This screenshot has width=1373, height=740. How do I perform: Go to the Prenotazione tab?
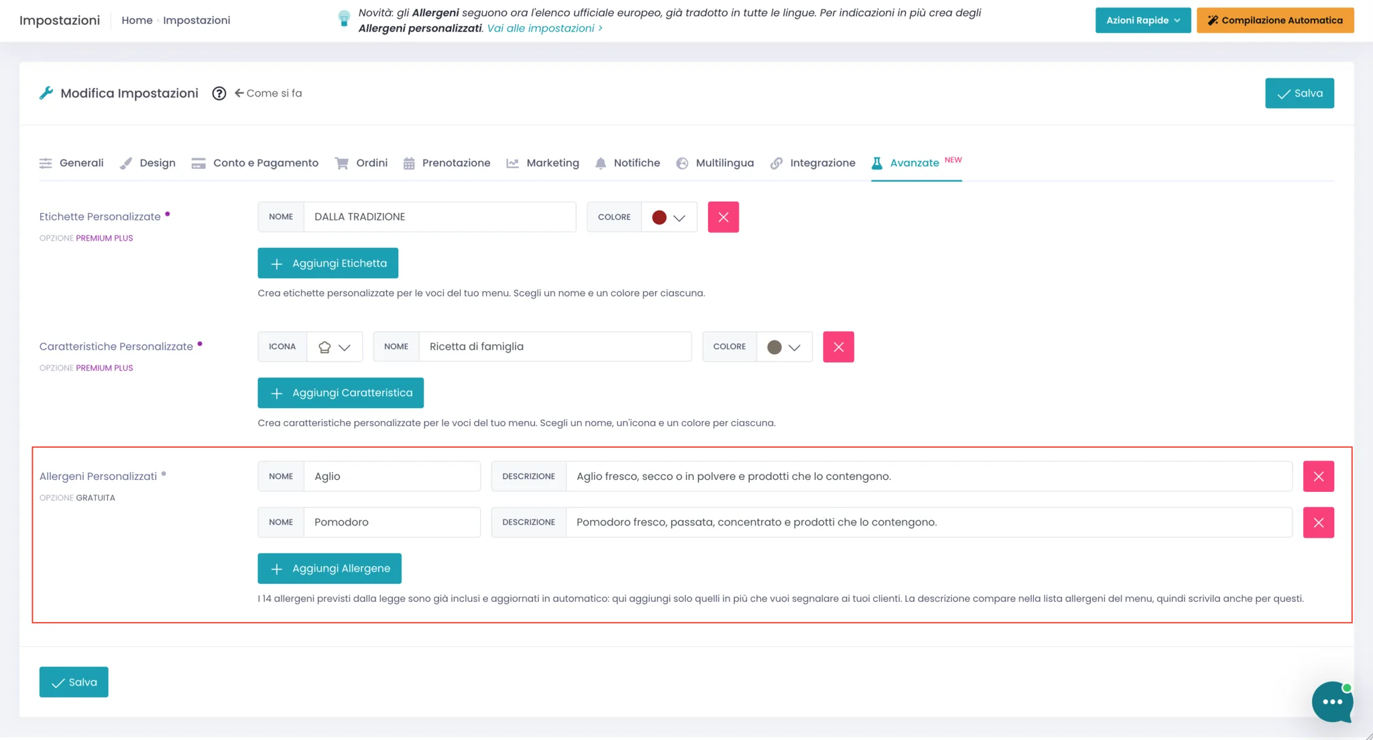tap(446, 163)
